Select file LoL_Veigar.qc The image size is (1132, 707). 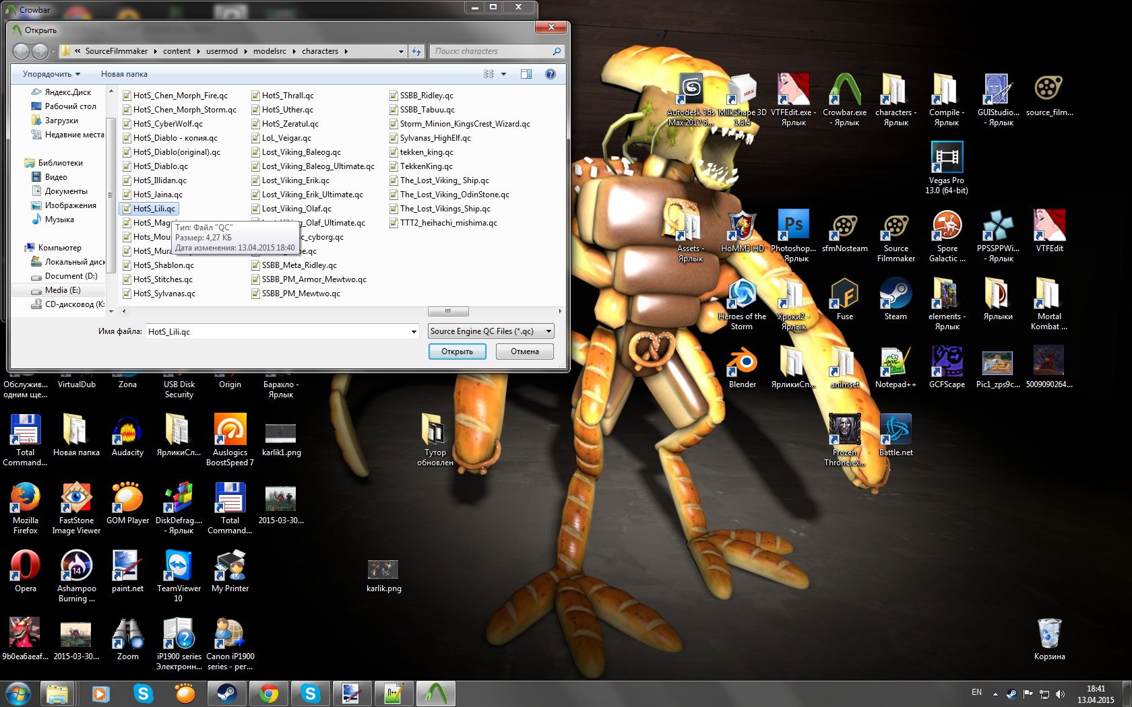[281, 138]
